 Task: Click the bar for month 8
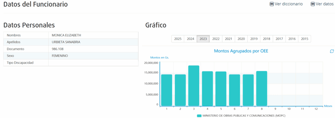262,88
